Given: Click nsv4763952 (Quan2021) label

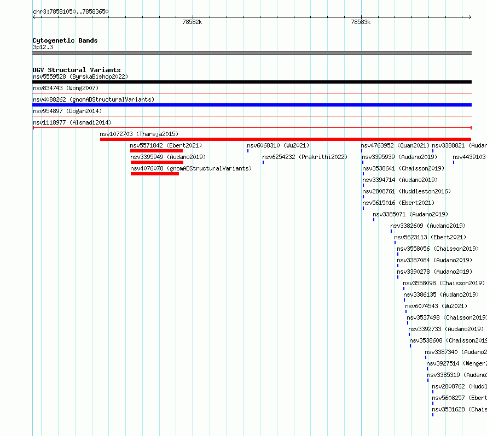Looking at the screenshot, I should pyautogui.click(x=396, y=145).
